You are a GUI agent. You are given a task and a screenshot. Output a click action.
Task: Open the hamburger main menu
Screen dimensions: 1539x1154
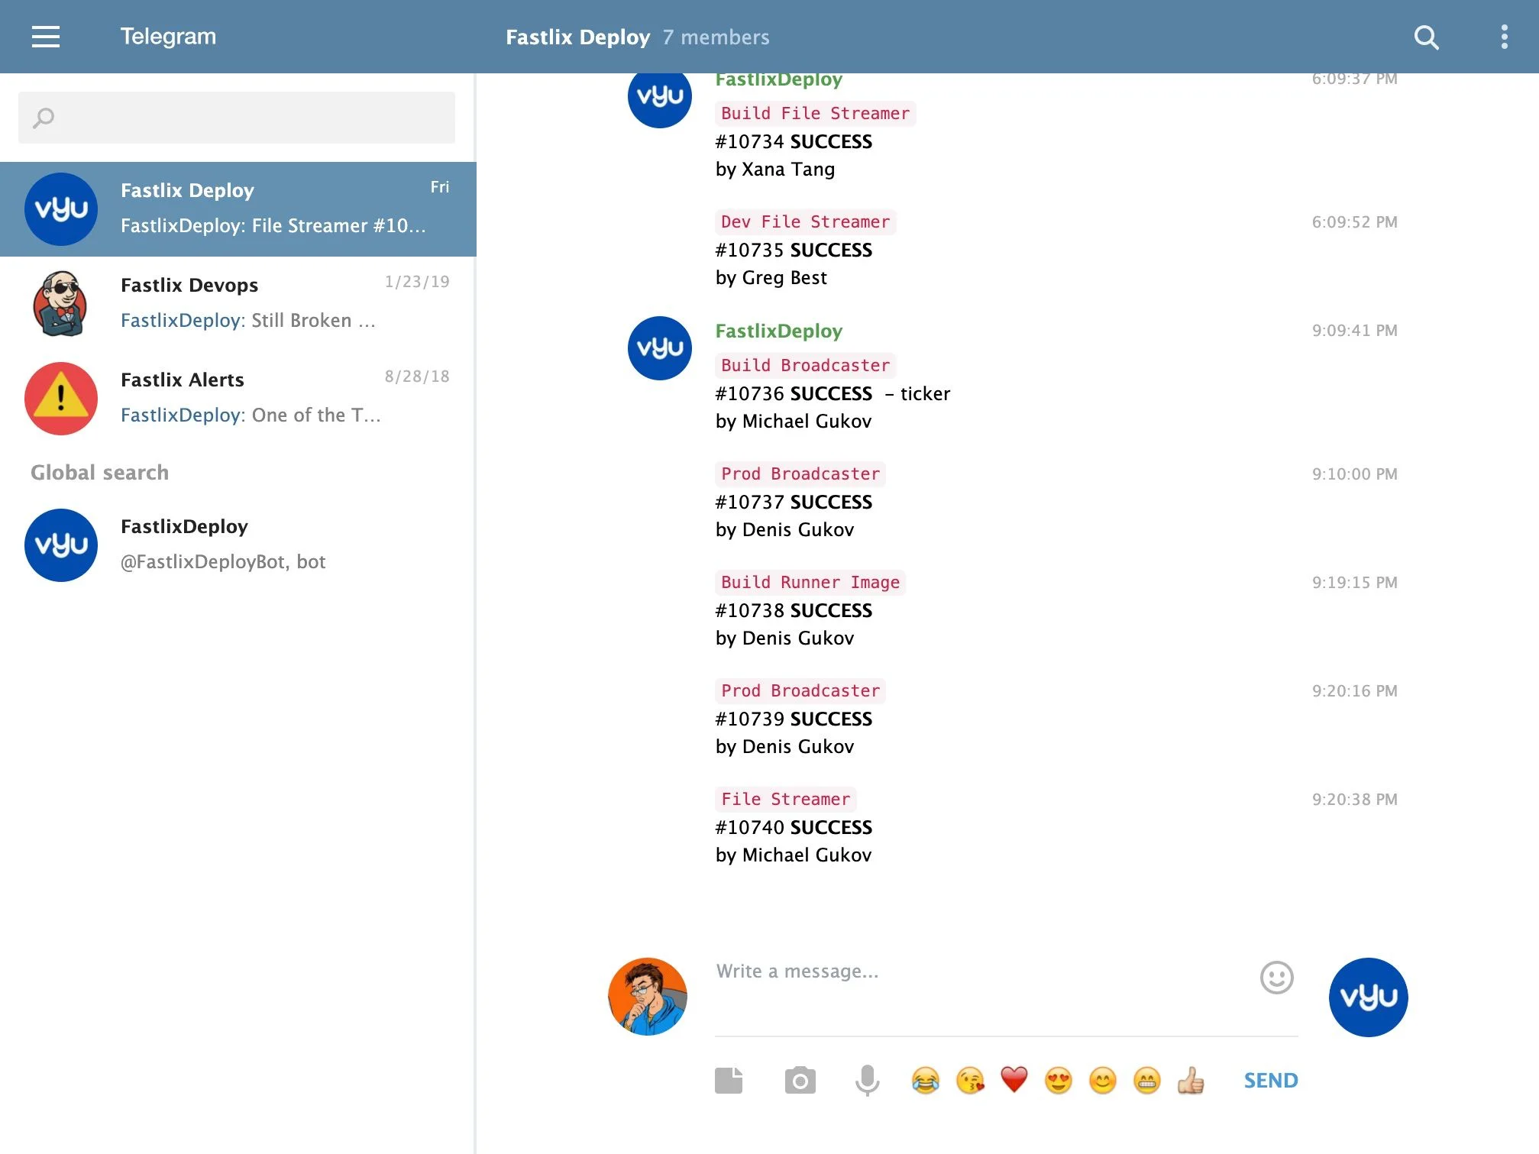pyautogui.click(x=46, y=37)
